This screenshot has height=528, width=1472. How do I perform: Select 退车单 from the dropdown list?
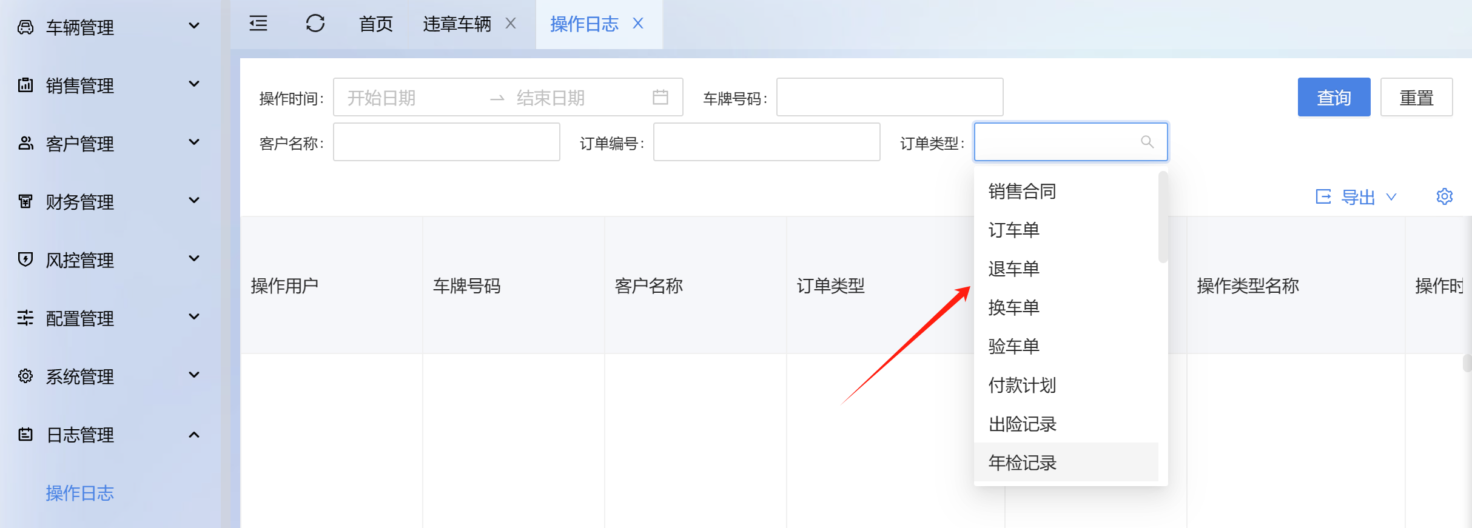pyautogui.click(x=1013, y=269)
